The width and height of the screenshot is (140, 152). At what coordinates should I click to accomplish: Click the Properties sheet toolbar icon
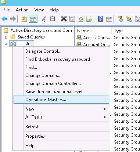click(x=72, y=19)
